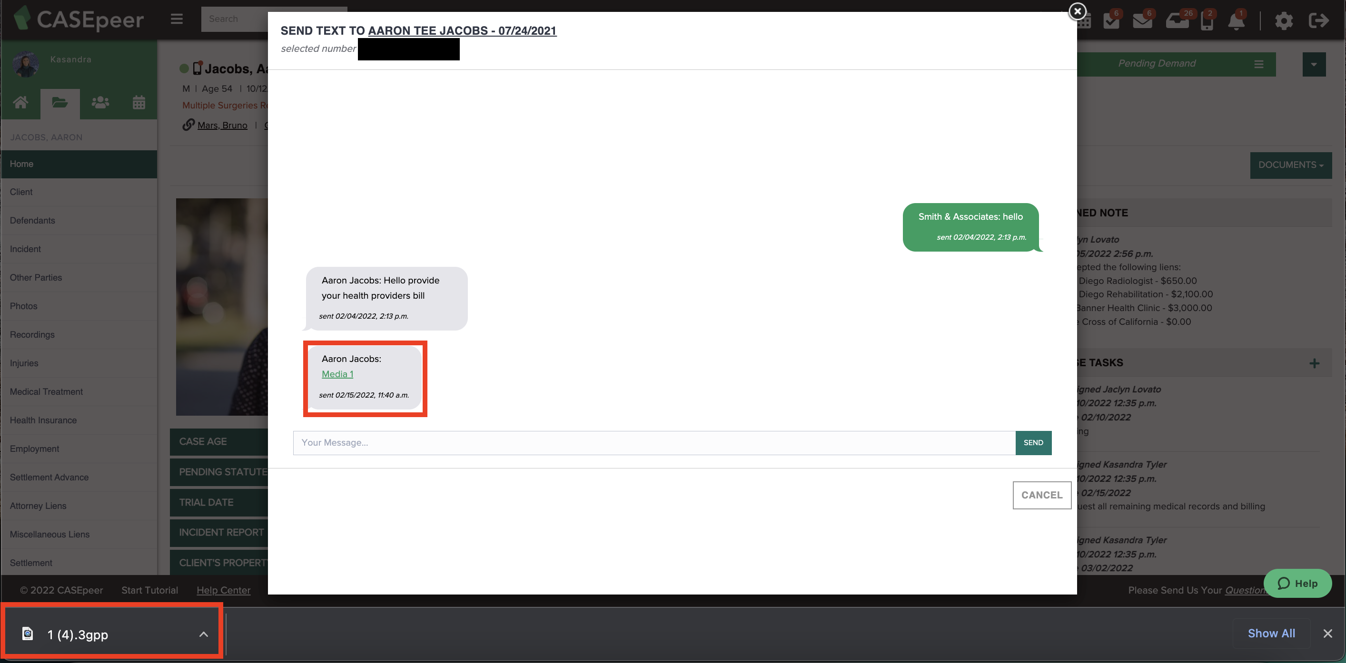
Task: Click the link chain icon near Mars, Bruno
Action: (188, 125)
